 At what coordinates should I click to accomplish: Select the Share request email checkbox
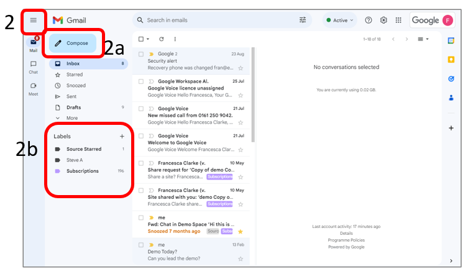141,163
